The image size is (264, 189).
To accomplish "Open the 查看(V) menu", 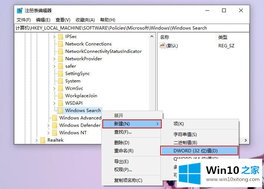I will (x=63, y=20).
